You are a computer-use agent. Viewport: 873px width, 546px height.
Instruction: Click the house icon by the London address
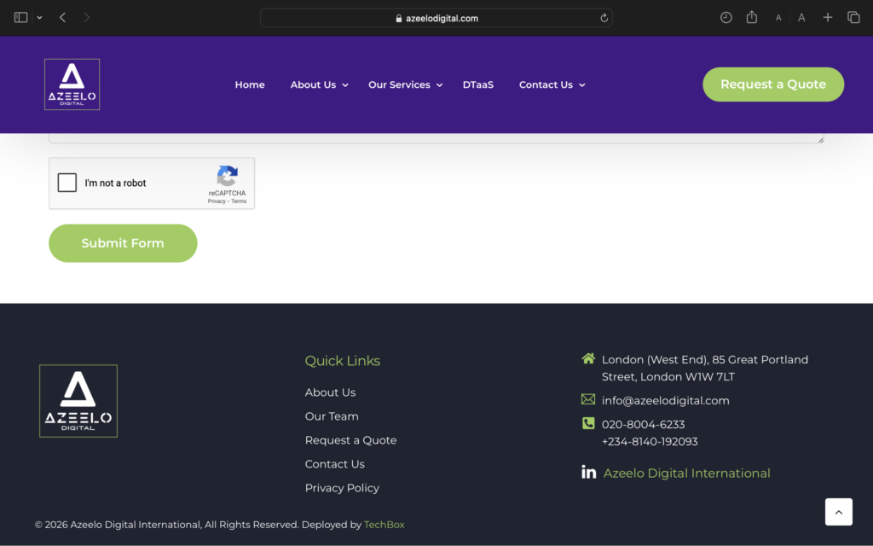(x=588, y=358)
